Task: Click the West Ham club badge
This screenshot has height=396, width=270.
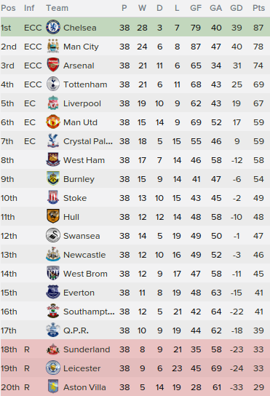Action: [x=53, y=160]
